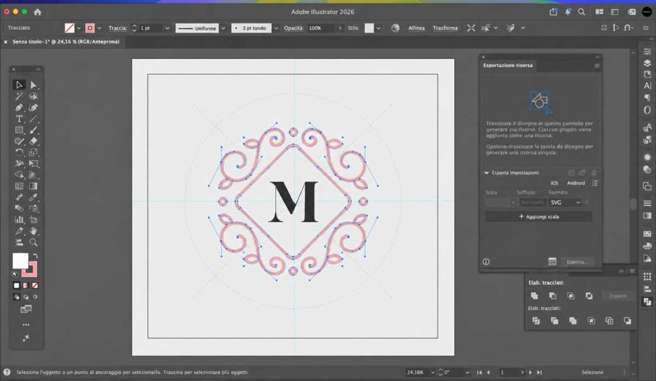Open the Traccia stroke panel link
The width and height of the screenshot is (656, 381).
pos(118,28)
